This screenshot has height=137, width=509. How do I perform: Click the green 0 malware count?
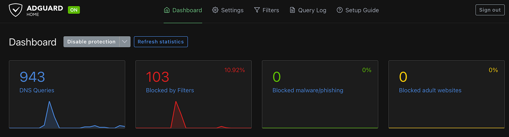276,77
